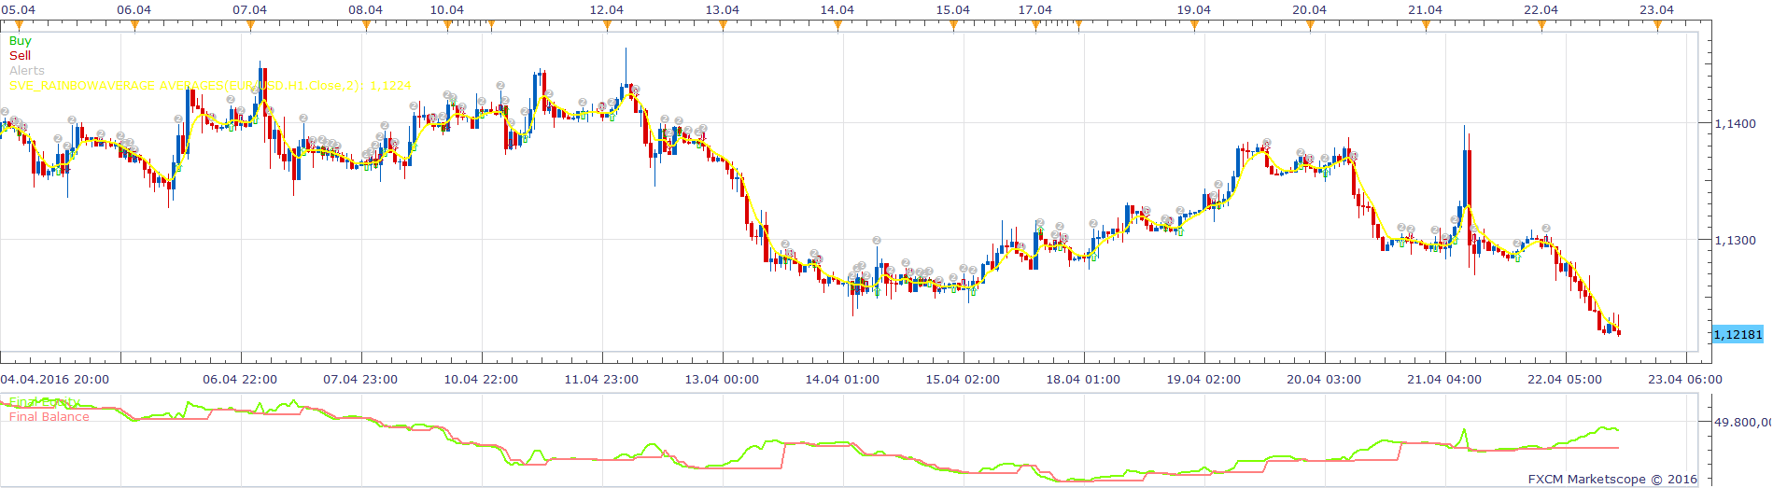Click the orange day marker under 08.04
Screen dimensions: 1773x488
click(366, 25)
